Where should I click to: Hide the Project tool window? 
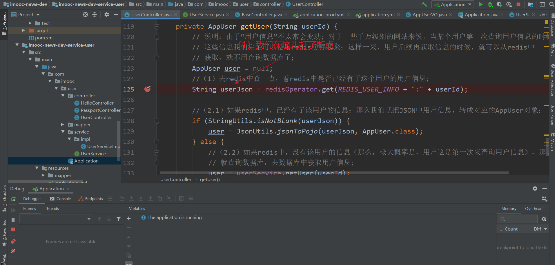[116, 14]
